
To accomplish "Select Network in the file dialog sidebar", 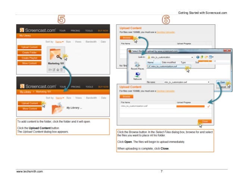I will coord(138,76).
